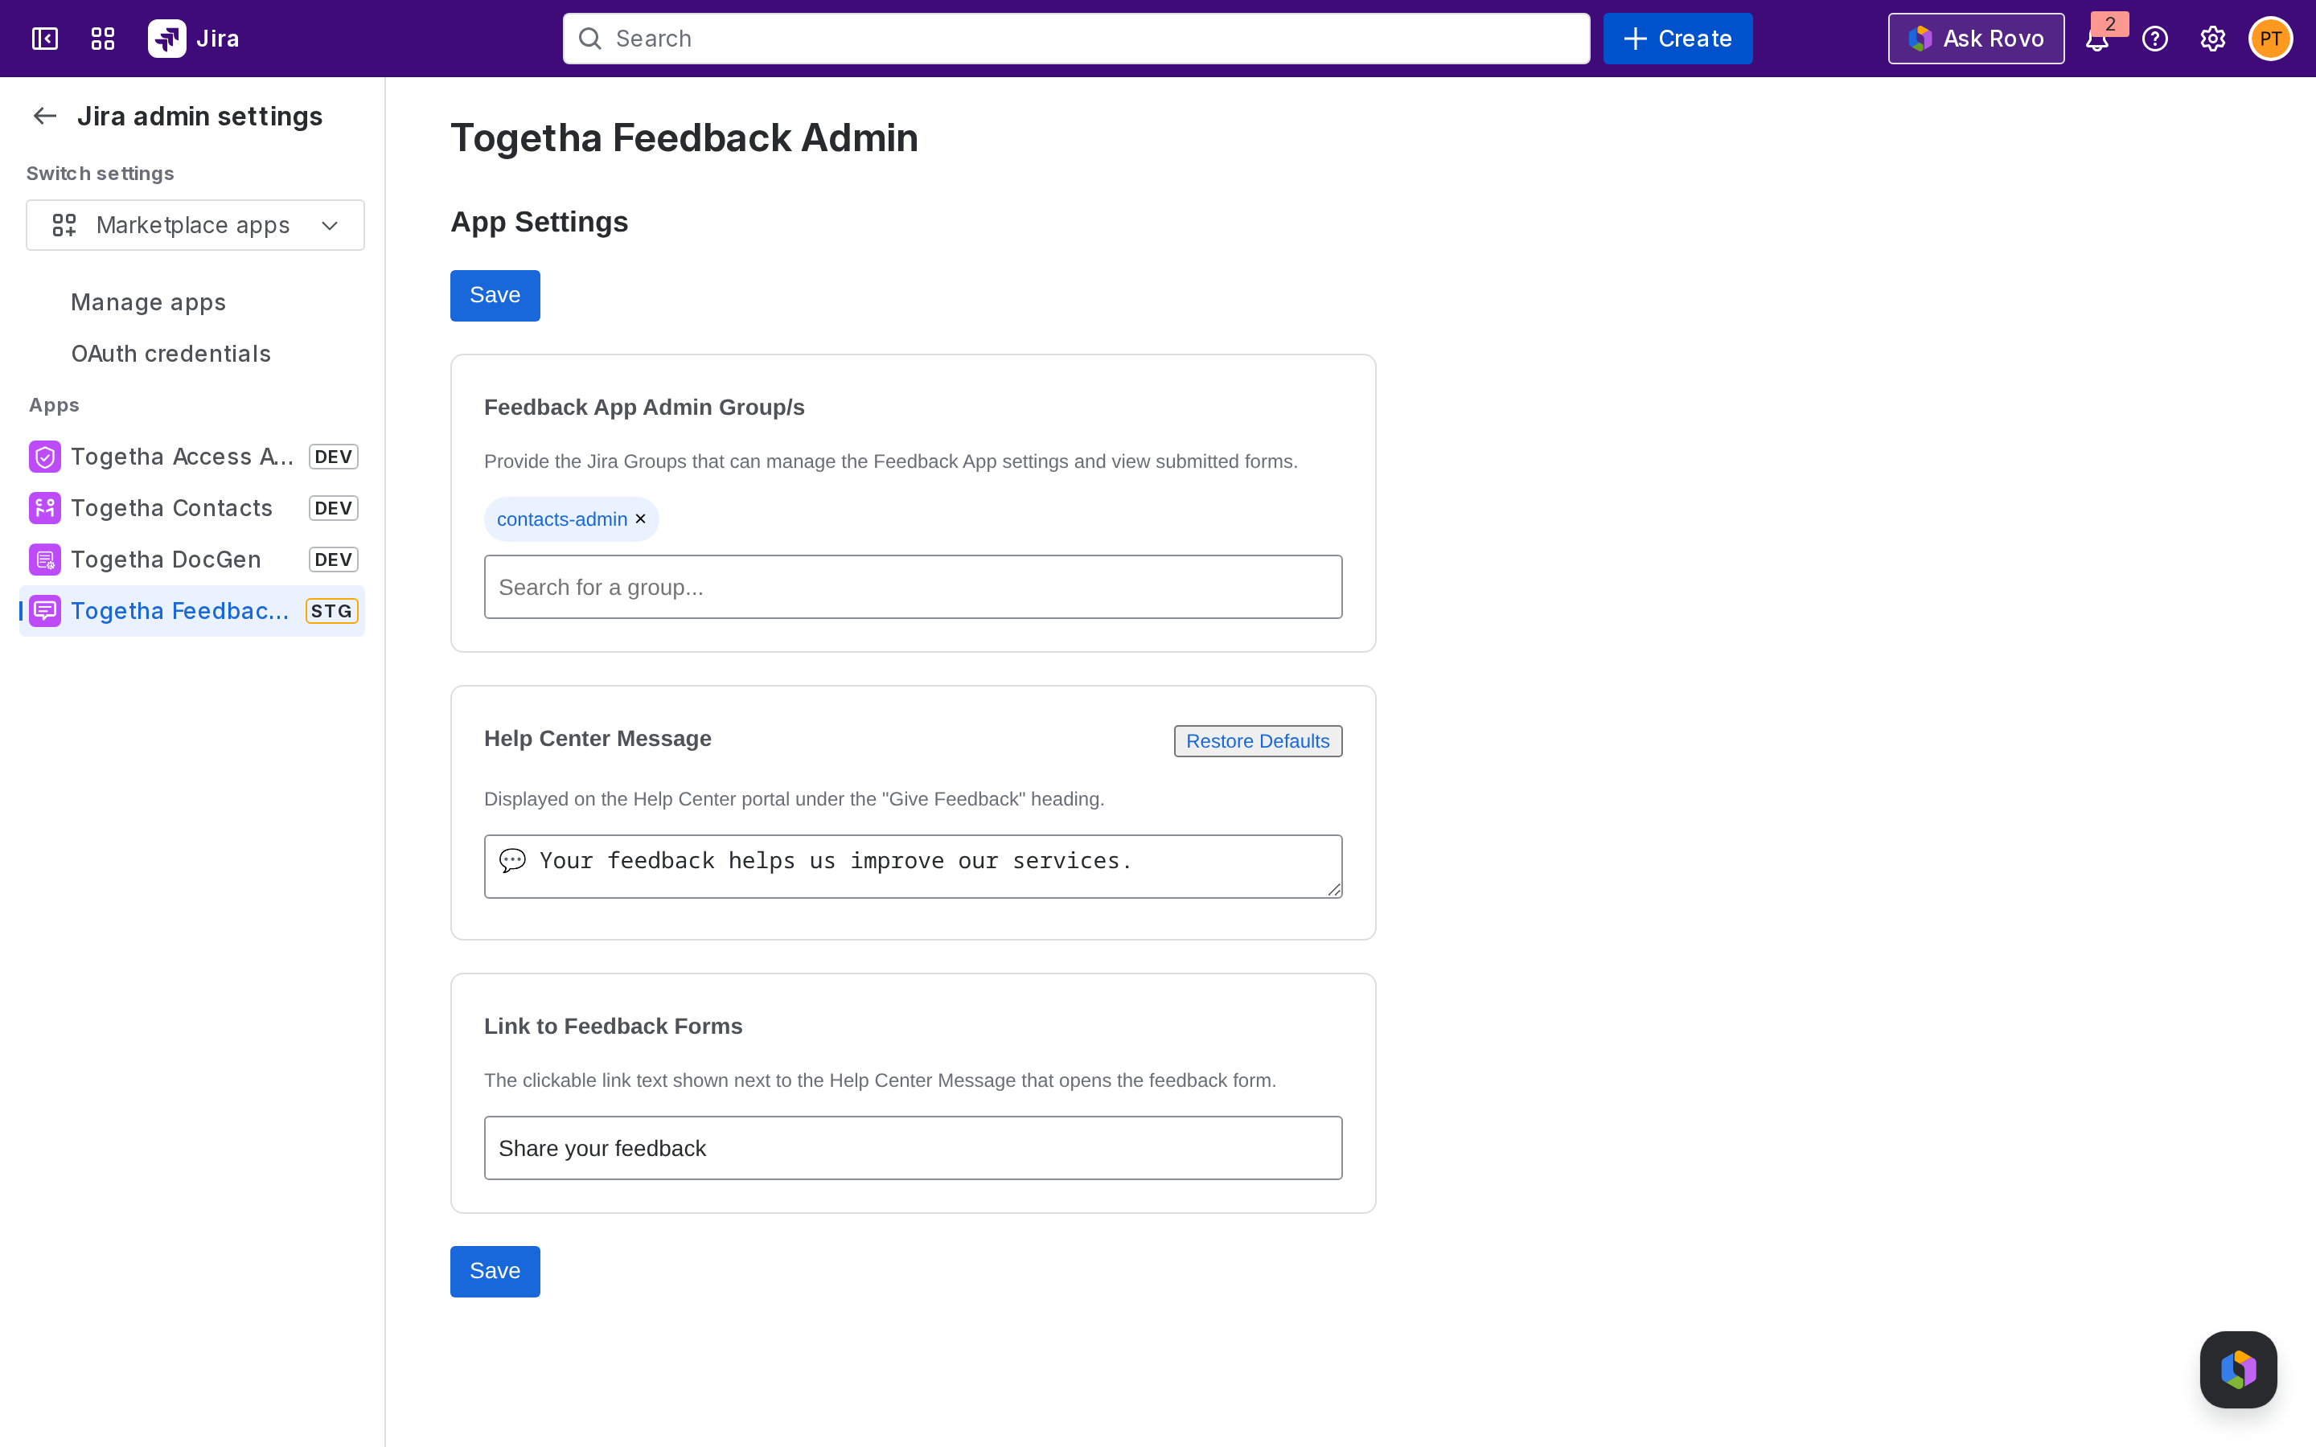Click the contacts-admin group label
2316x1447 pixels.
point(562,519)
